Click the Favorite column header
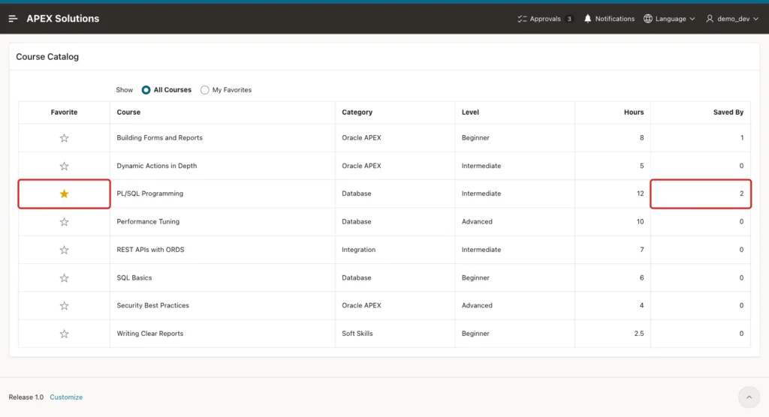This screenshot has width=769, height=417. [65, 112]
